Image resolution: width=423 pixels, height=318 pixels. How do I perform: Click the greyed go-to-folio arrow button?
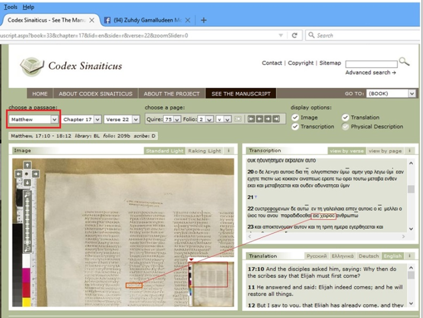coord(238,119)
